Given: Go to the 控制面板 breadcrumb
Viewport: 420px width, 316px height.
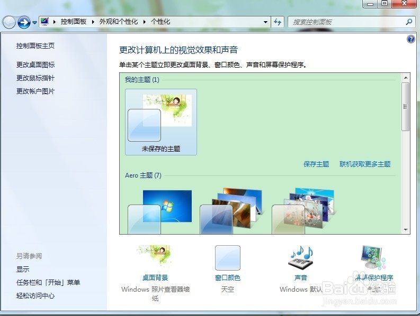Looking at the screenshot, I should pyautogui.click(x=74, y=22).
